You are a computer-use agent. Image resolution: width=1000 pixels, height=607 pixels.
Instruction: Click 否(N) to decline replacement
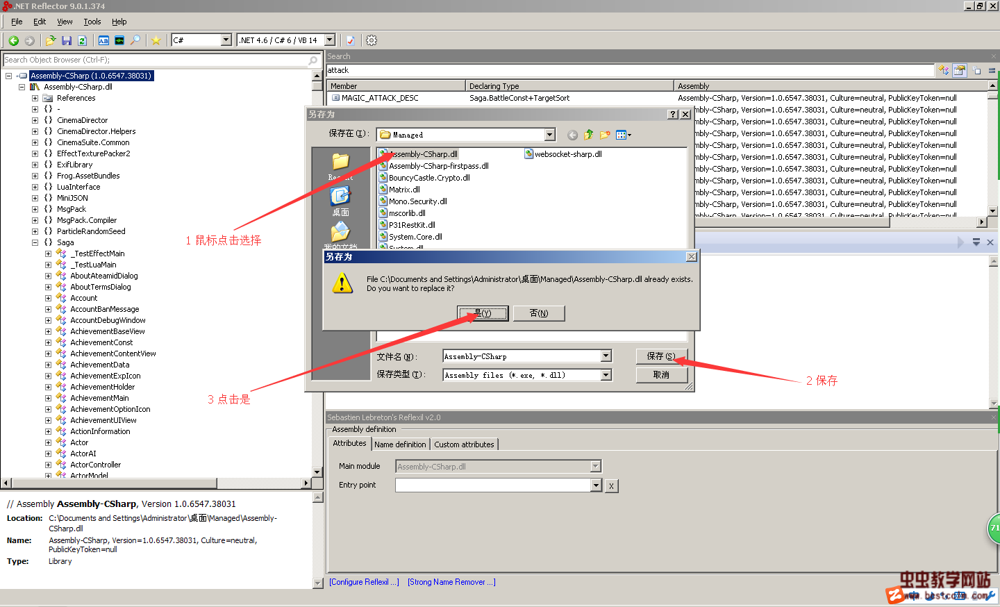539,313
